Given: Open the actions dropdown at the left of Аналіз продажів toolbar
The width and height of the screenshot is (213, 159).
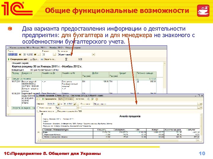Looking at the screenshot, I should tap(38, 99).
